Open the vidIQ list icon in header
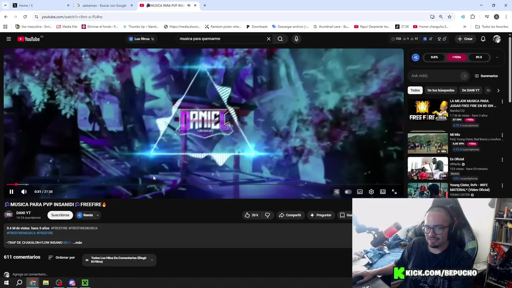 (x=431, y=39)
